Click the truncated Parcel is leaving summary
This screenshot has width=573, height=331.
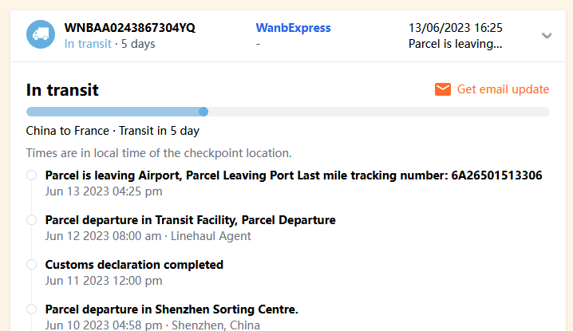point(455,44)
